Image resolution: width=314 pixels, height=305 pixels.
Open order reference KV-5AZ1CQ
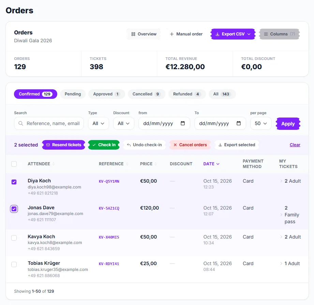click(x=109, y=208)
